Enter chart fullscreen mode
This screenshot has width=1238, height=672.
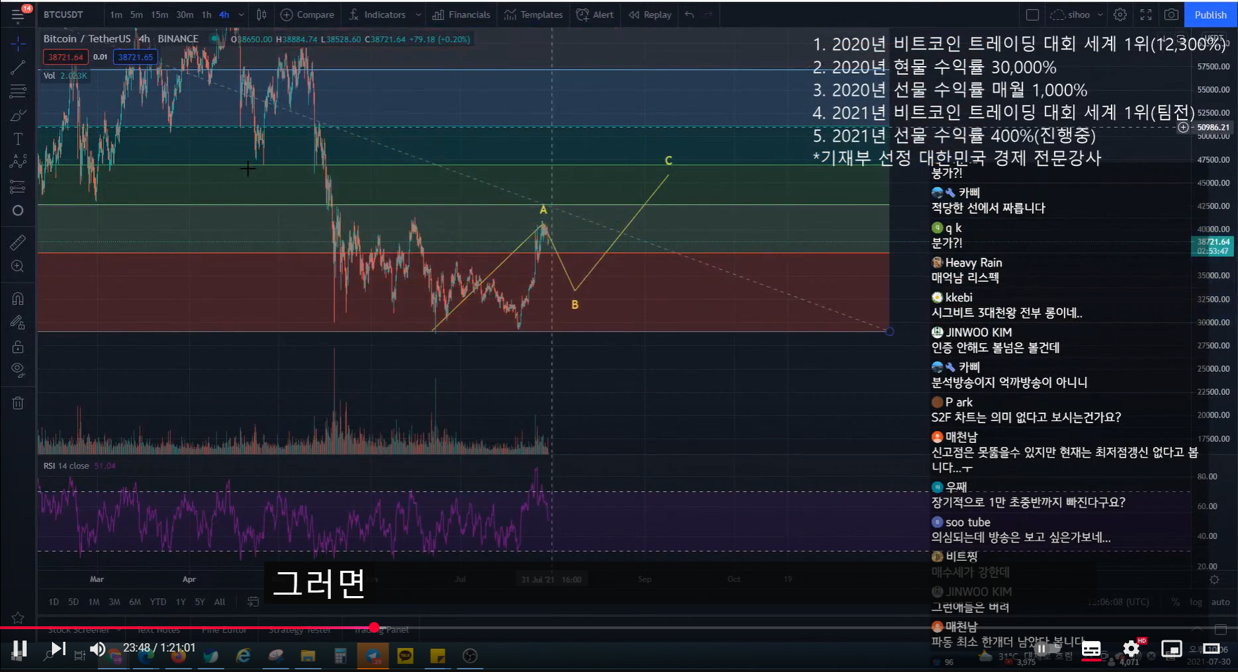click(x=1146, y=15)
